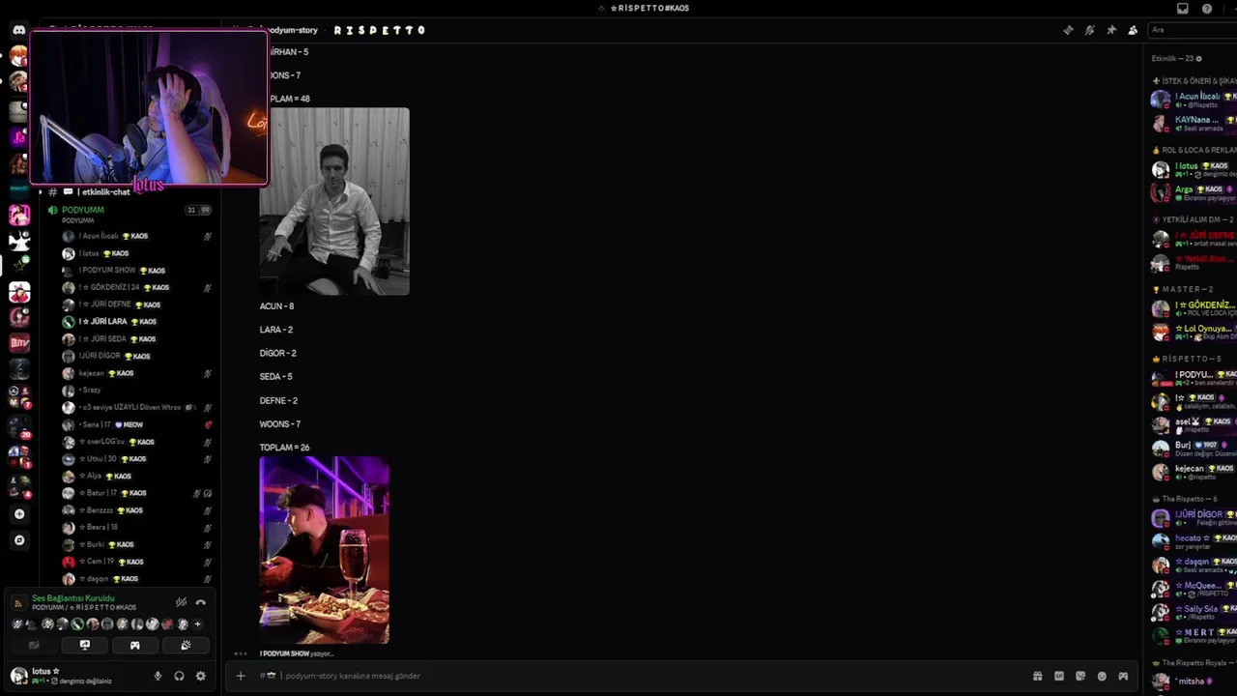Open the purple-lit restaurant photo
Screen dimensions: 1237x696
325,551
